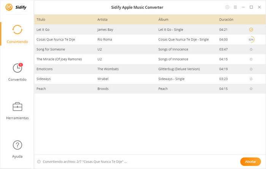Click red notification badge on Convertido
Screen dimensions: 266x169
pos(21,65)
